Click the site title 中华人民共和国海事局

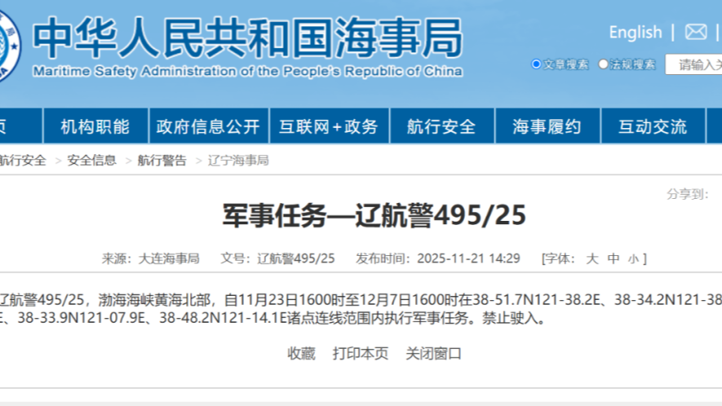[x=248, y=38]
